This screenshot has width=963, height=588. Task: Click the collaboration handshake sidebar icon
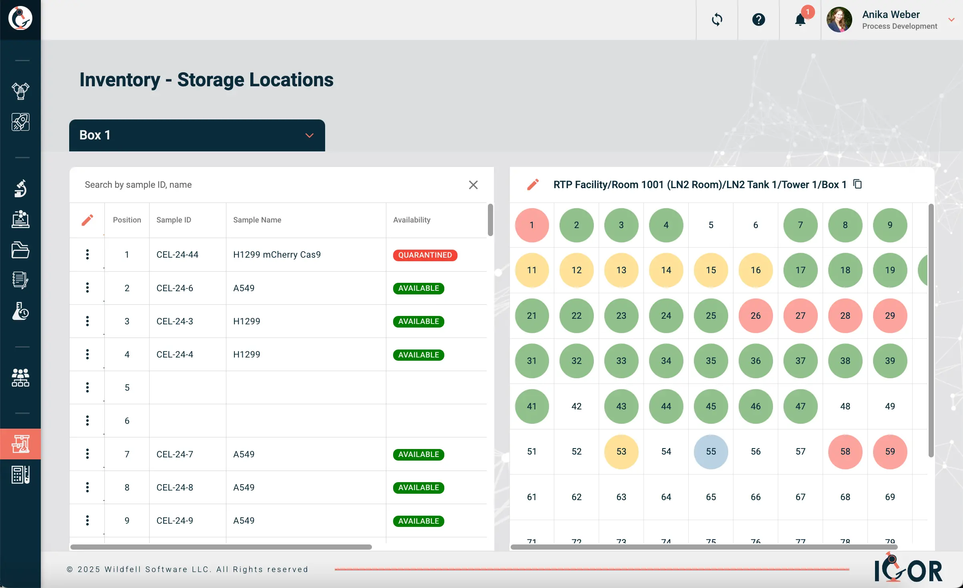click(x=20, y=91)
